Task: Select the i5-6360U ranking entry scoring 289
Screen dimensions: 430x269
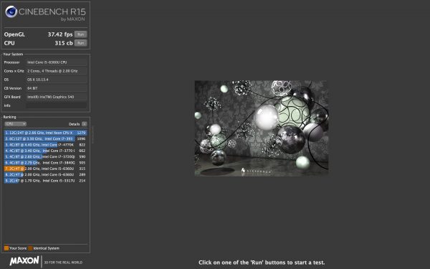Action: tap(46, 174)
